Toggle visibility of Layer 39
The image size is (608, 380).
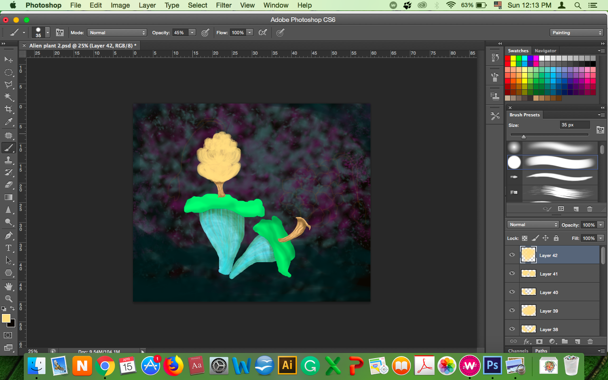pyautogui.click(x=512, y=311)
